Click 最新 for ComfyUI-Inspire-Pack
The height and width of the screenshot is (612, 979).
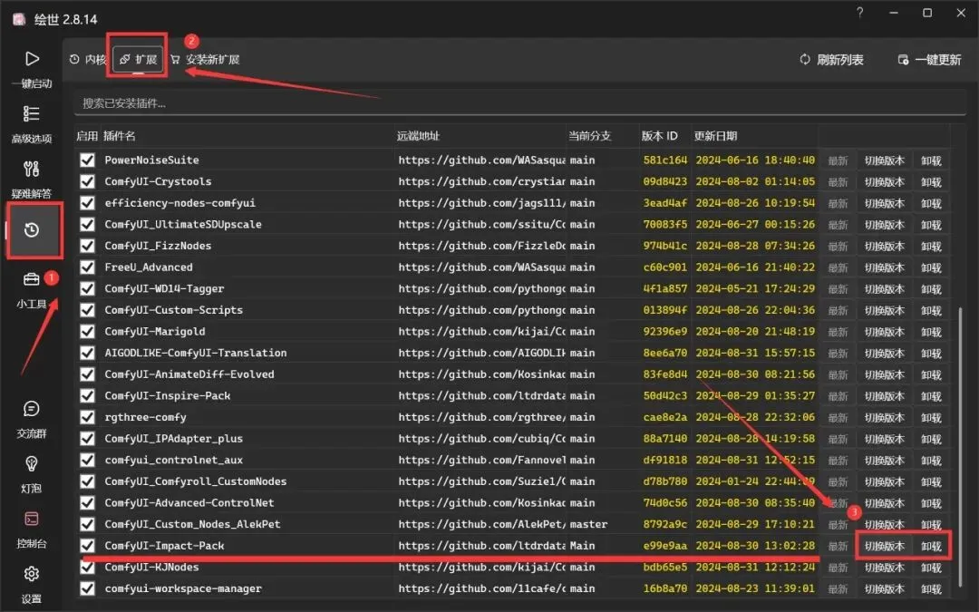pyautogui.click(x=838, y=396)
